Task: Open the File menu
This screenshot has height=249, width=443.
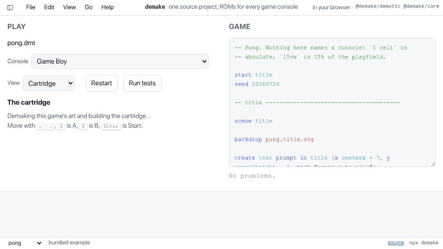Action: 30,7
